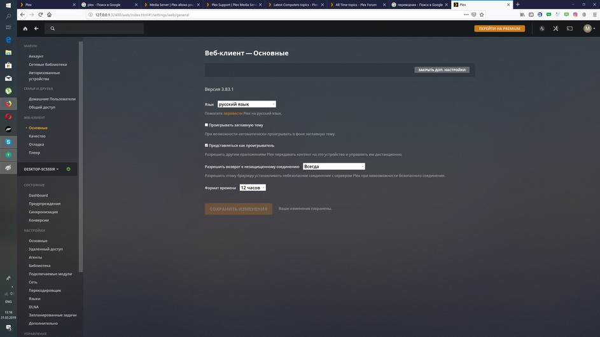Open the Windows notification center icon
This screenshot has width=600, height=337.
(8, 327)
